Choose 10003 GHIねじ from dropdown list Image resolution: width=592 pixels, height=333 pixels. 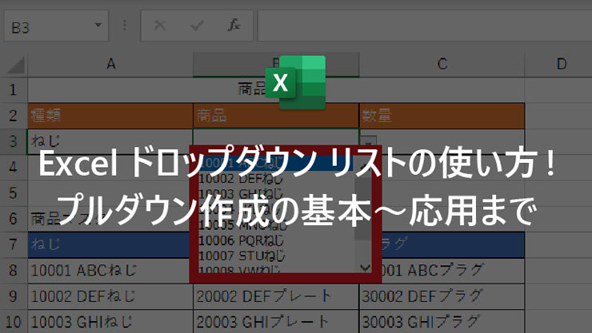(x=276, y=194)
